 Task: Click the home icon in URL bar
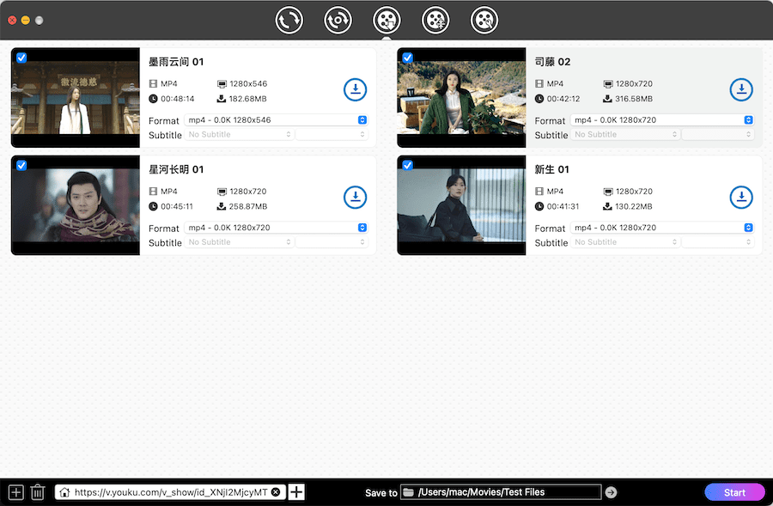click(64, 492)
